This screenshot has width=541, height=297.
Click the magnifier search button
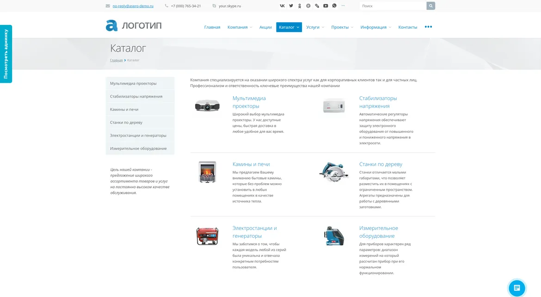tap(430, 6)
